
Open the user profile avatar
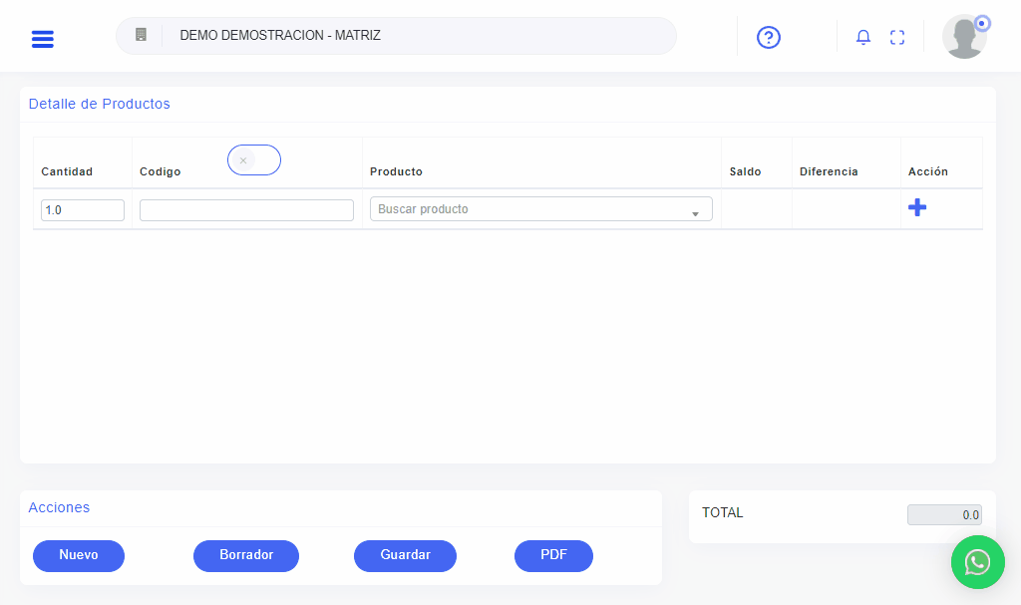964,37
